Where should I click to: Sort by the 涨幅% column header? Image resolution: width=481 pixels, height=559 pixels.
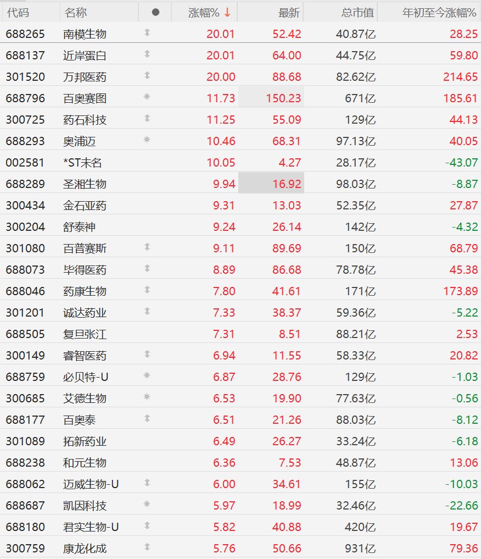(x=209, y=13)
